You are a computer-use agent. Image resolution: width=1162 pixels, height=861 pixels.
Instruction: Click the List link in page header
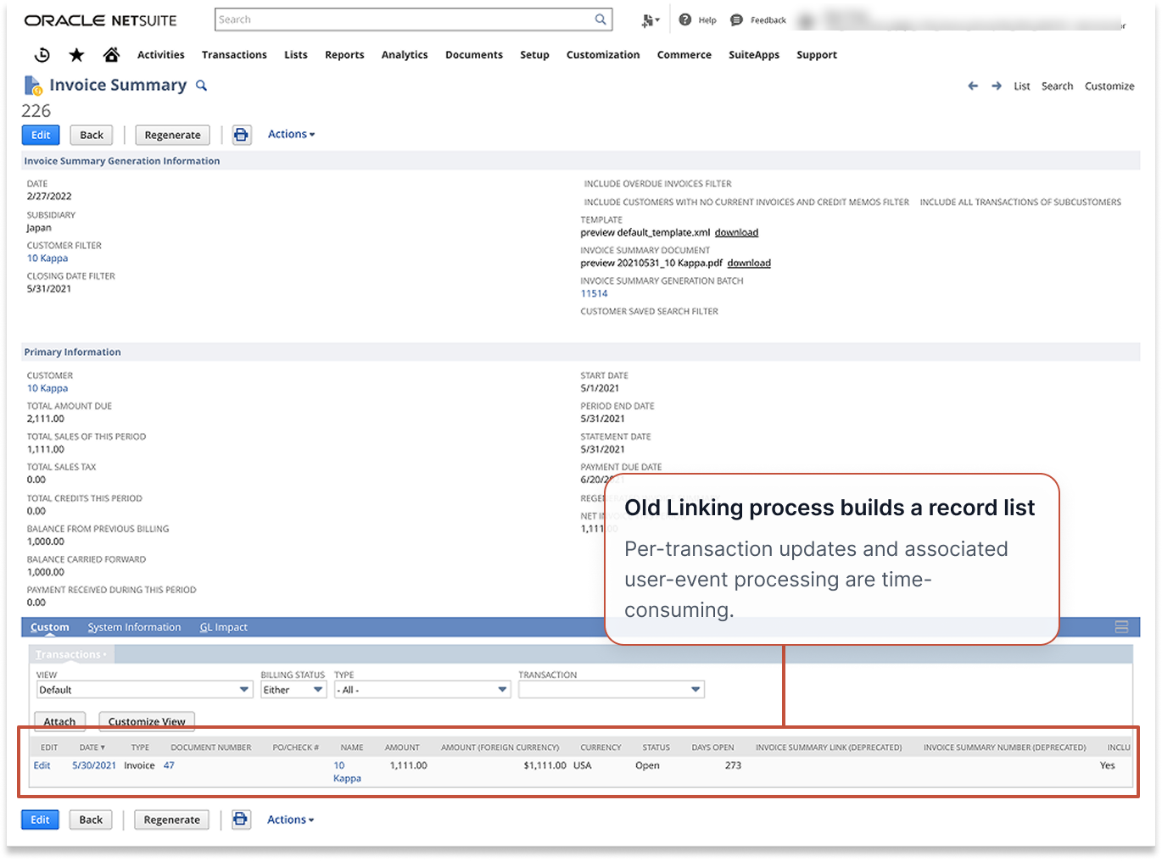point(1022,86)
